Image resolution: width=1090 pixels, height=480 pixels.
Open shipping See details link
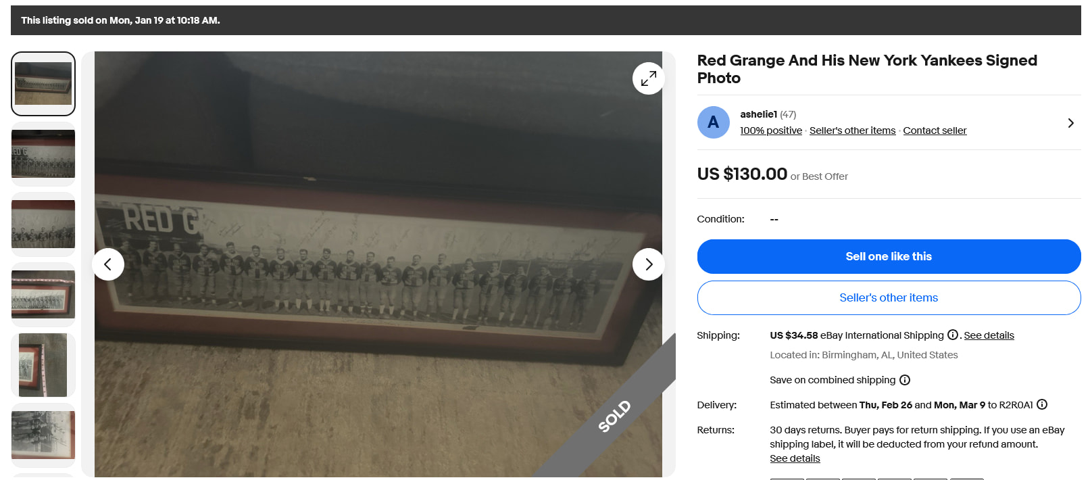pos(989,335)
